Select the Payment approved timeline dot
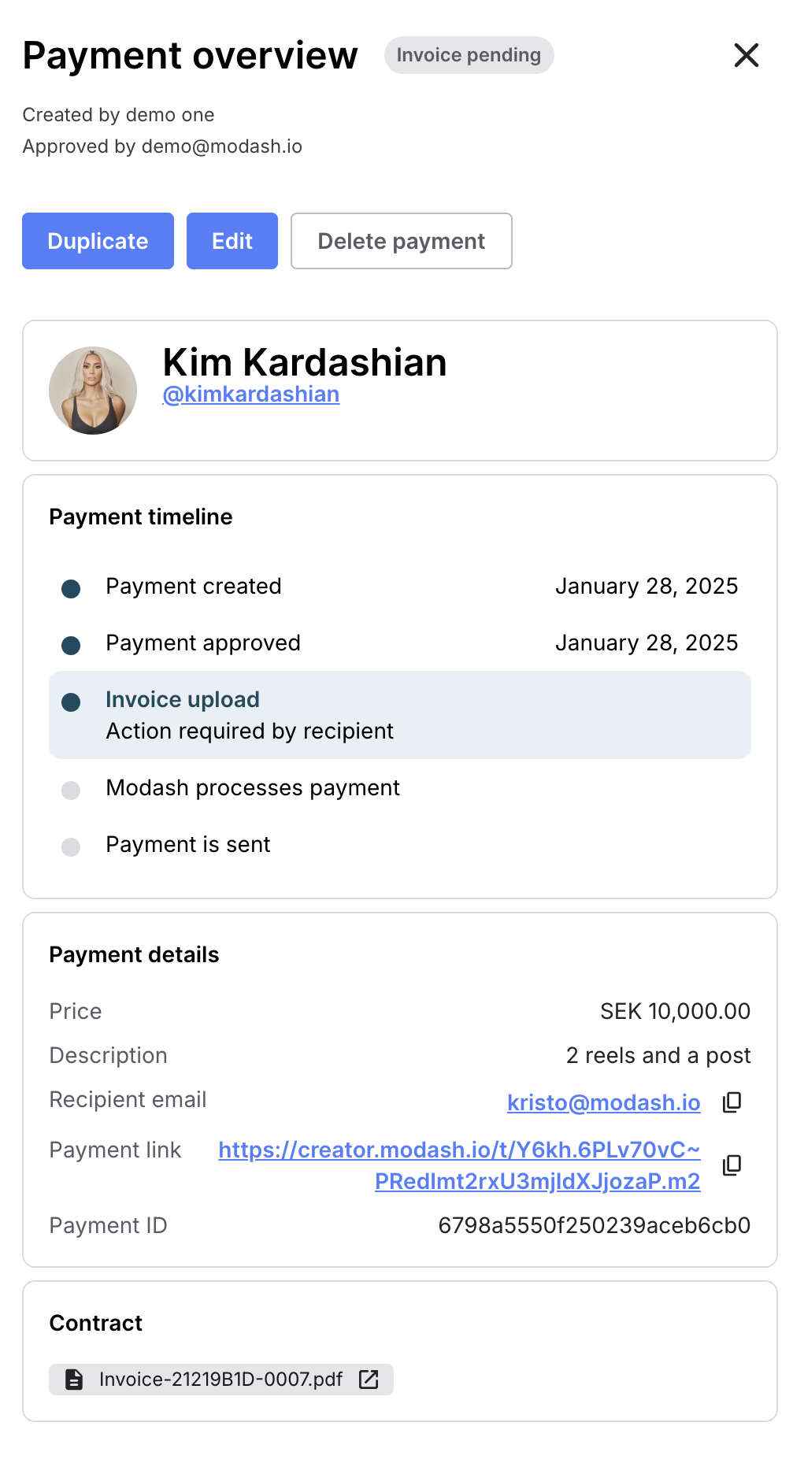The width and height of the screenshot is (793, 1463). pos(71,645)
